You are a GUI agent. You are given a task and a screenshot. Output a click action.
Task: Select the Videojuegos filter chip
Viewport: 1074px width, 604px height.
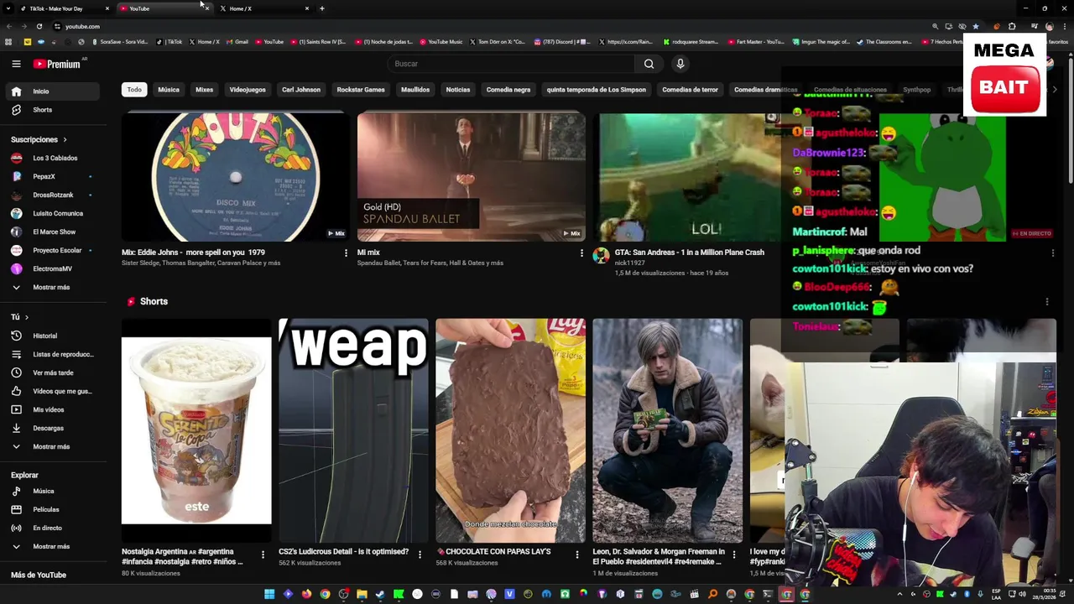point(248,90)
